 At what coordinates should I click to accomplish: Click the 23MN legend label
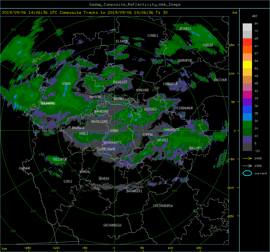(258, 166)
